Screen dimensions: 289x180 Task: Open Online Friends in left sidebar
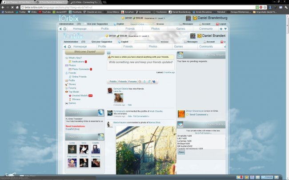coord(79,77)
